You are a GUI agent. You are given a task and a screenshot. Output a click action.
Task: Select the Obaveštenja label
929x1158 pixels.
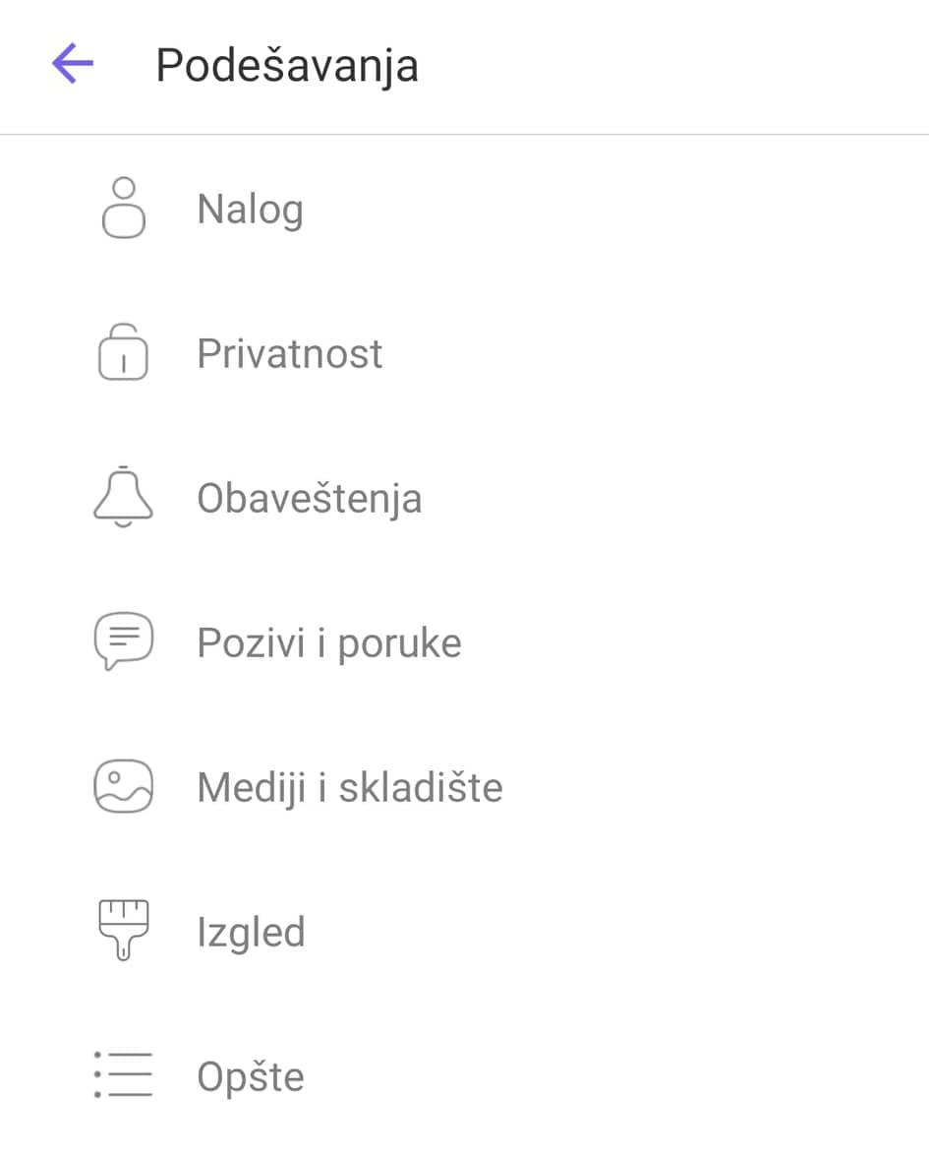tap(309, 499)
